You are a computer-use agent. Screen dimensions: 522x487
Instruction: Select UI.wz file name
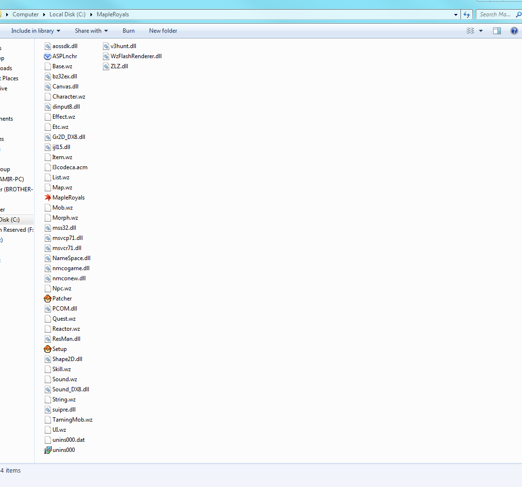point(59,430)
